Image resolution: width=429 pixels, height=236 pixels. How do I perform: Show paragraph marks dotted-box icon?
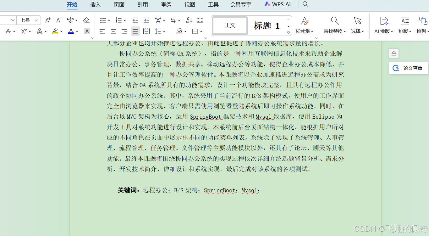coord(200,20)
